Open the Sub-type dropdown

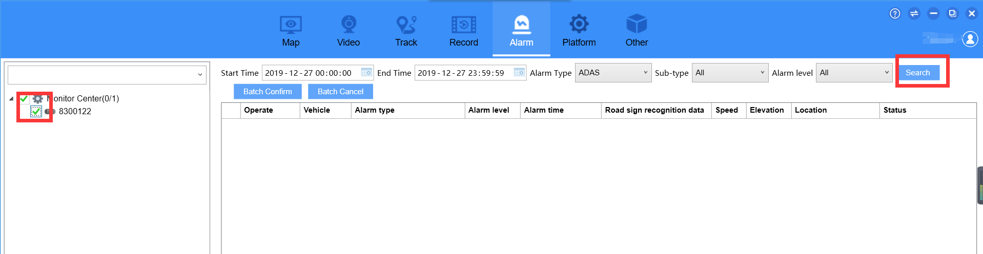point(730,73)
